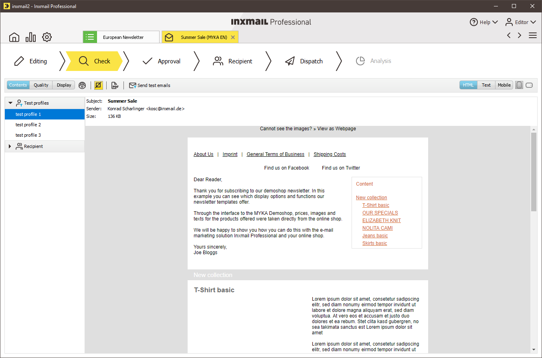The width and height of the screenshot is (542, 358).
Task: Click the OUR SPECIALS link
Action: pyautogui.click(x=380, y=213)
